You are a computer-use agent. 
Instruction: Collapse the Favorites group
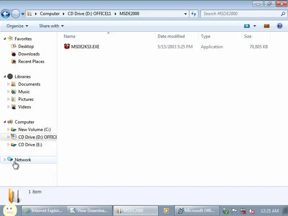point(5,39)
